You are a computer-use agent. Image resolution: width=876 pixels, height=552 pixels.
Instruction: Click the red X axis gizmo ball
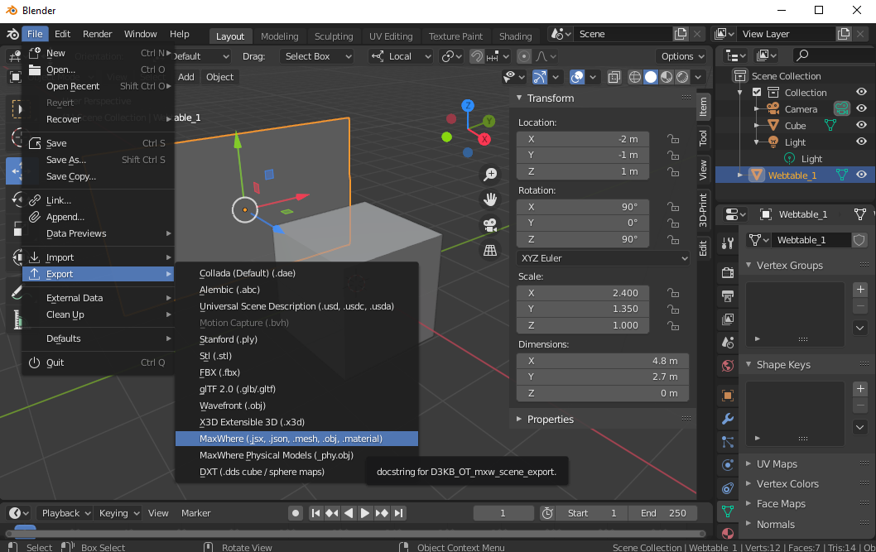coord(484,139)
